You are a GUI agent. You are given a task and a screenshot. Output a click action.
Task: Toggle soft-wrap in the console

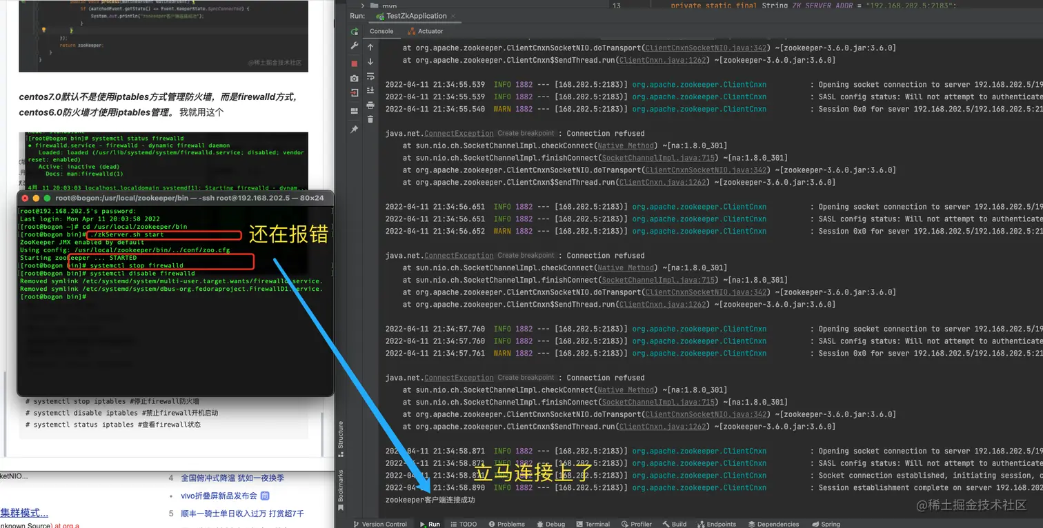coord(370,77)
